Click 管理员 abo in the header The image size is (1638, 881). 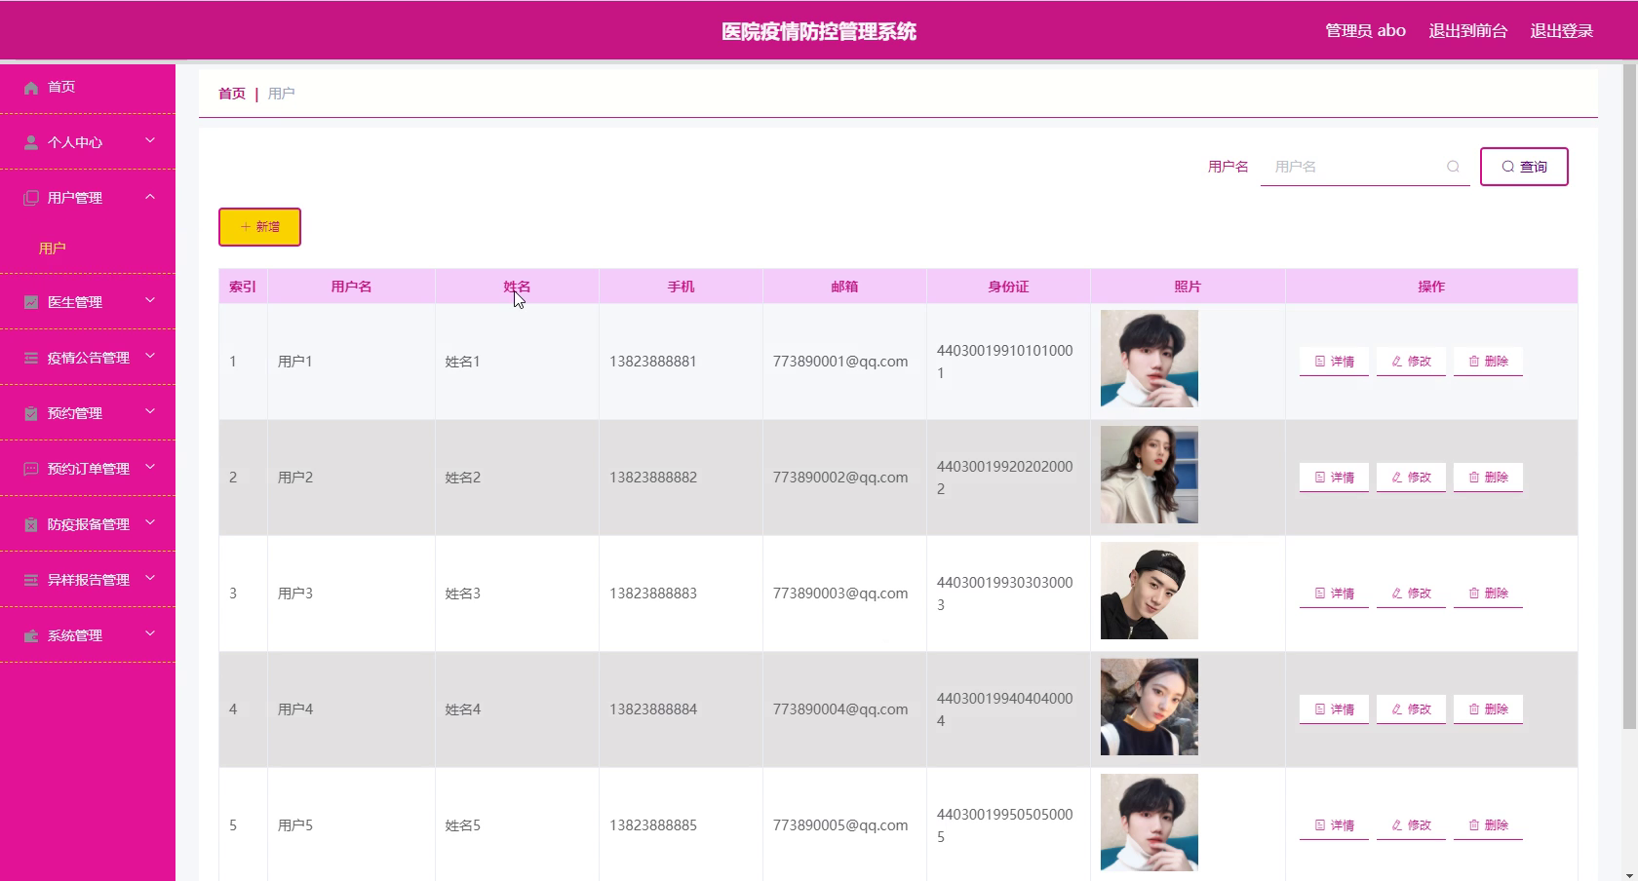point(1365,31)
